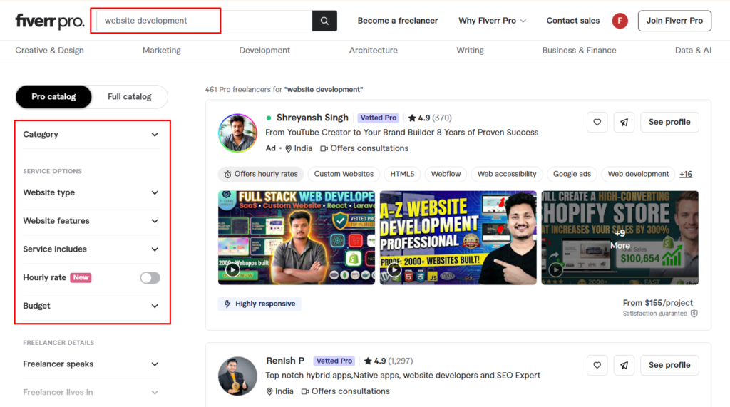Viewport: 730px width, 407px height.
Task: Click Shreyansh's Offers consultations label
Action: pos(364,148)
